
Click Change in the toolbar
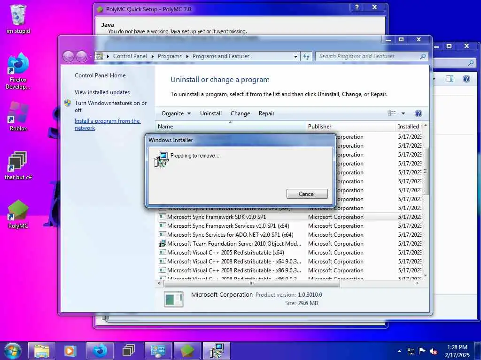pyautogui.click(x=240, y=113)
